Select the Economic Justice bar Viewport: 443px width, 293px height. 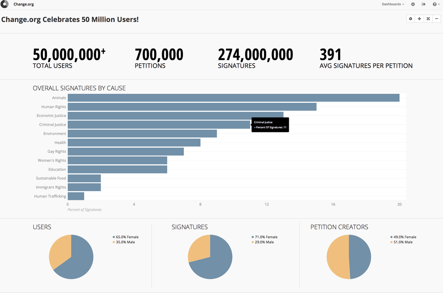point(175,116)
